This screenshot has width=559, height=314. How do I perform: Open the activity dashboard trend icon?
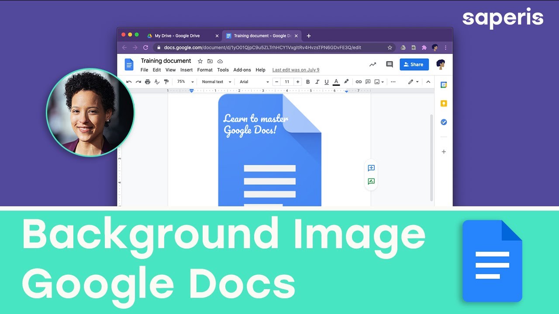click(373, 65)
